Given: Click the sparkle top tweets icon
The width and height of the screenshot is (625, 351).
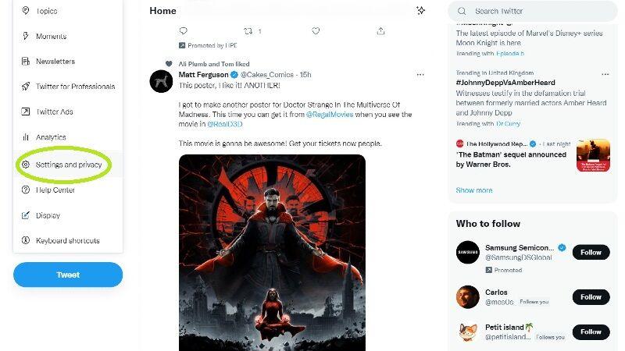Looking at the screenshot, I should [x=420, y=10].
